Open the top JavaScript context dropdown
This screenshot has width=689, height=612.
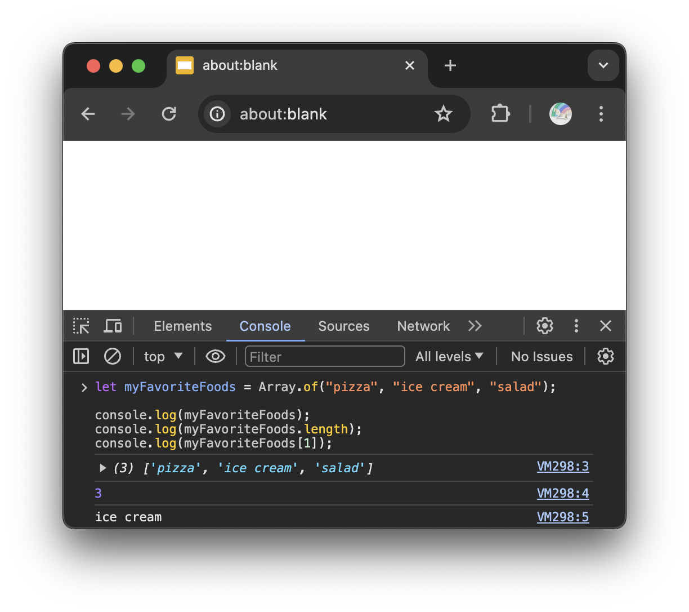[x=163, y=356]
